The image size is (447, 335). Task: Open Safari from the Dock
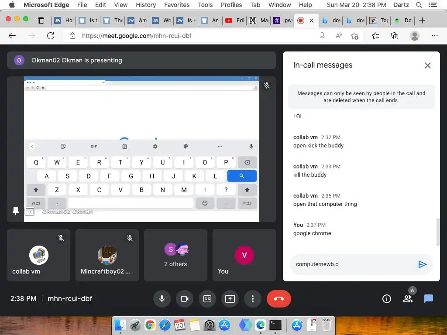[165, 325]
